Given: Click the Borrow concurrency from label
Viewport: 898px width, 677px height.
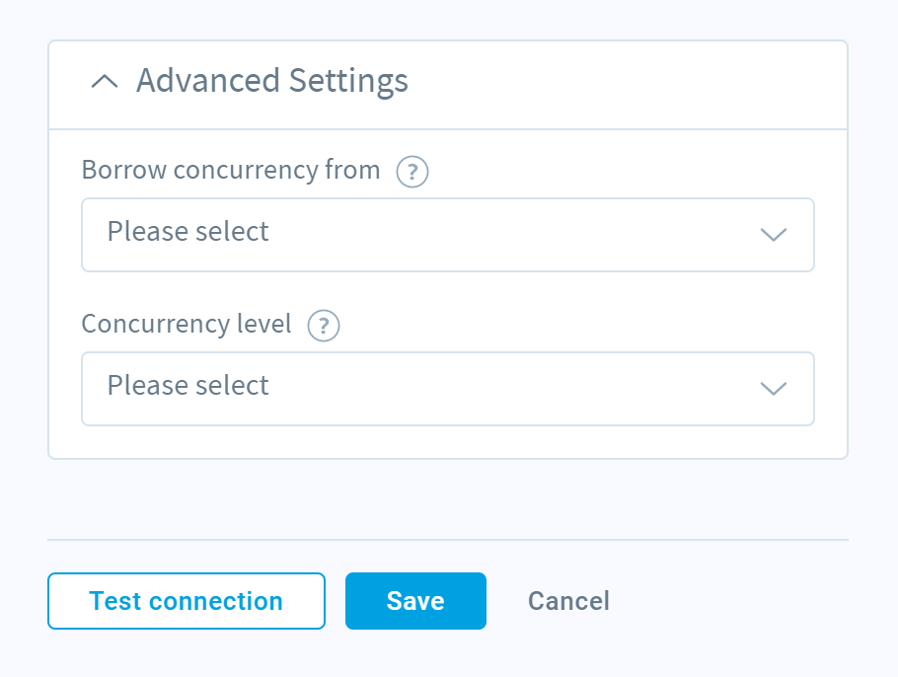Looking at the screenshot, I should click(231, 170).
